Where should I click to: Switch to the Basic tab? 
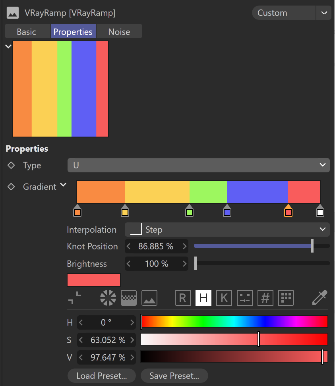click(26, 32)
